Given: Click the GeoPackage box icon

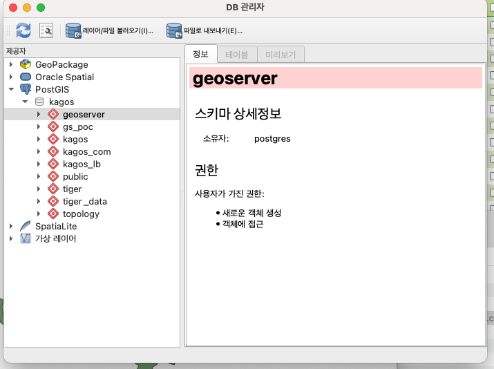Looking at the screenshot, I should click(26, 64).
